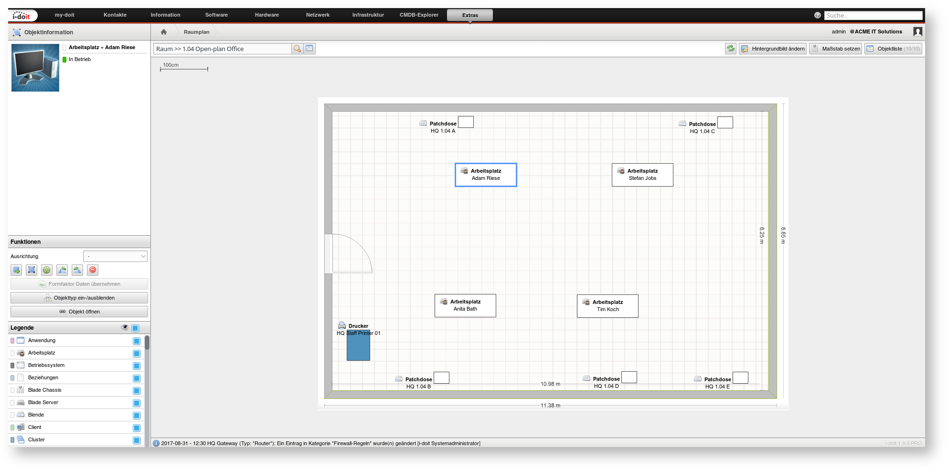Open the CMDB-Explorer menu
The image size is (948, 470).
coord(419,15)
